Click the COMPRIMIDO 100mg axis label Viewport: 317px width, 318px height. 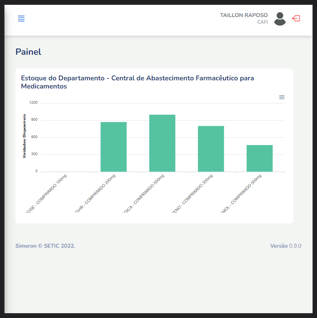point(46,194)
